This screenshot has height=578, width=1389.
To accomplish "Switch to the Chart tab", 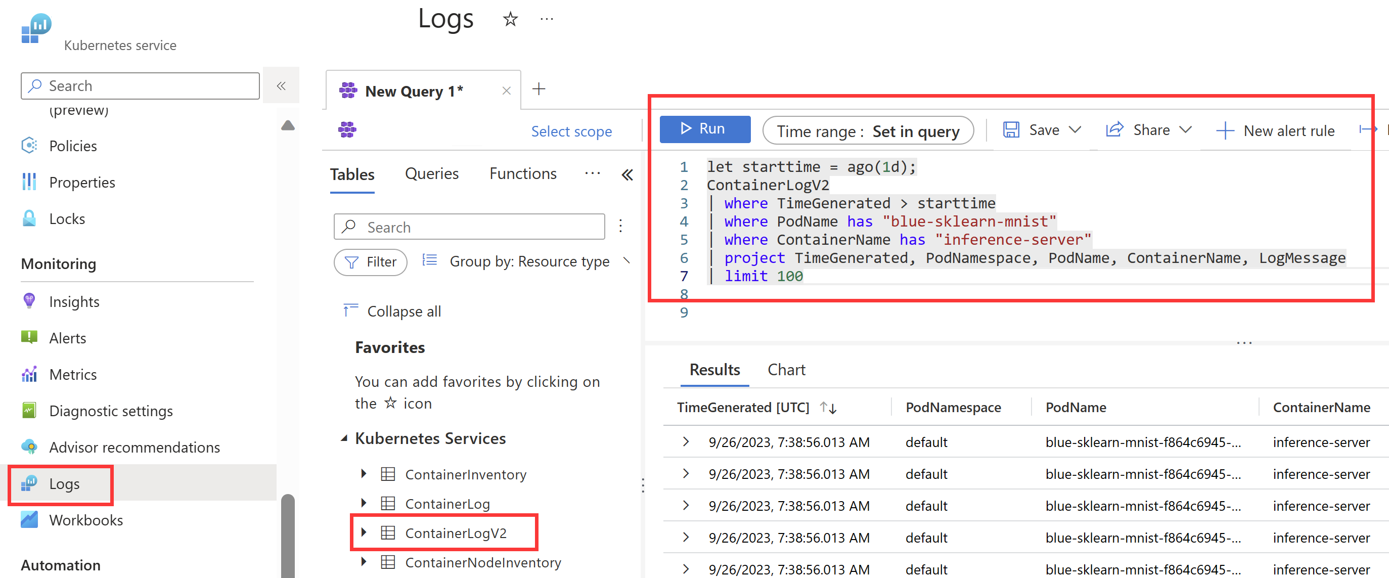I will coord(786,370).
